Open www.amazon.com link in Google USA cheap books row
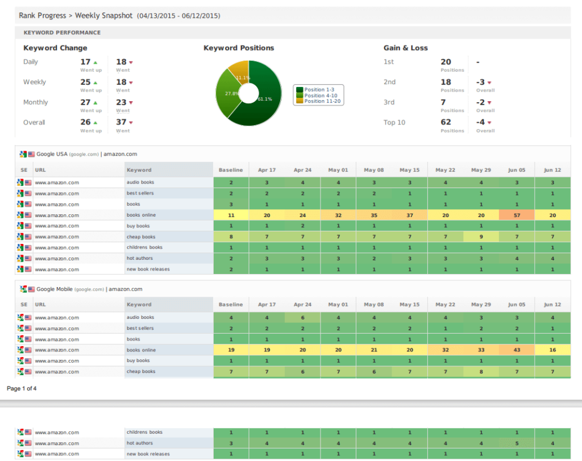The width and height of the screenshot is (582, 461). pyautogui.click(x=57, y=237)
